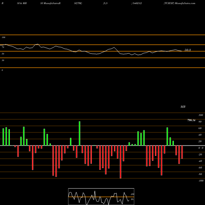The height and width of the screenshot is (205, 205).
Task: Click the (5,5 parameter text in header
Action: [105, 3]
